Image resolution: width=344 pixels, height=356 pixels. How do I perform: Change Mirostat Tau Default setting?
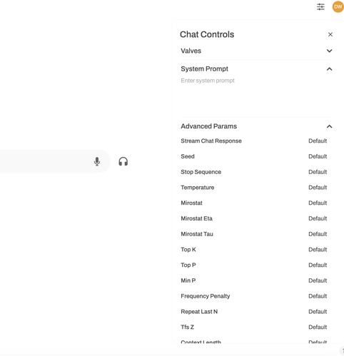click(x=318, y=234)
